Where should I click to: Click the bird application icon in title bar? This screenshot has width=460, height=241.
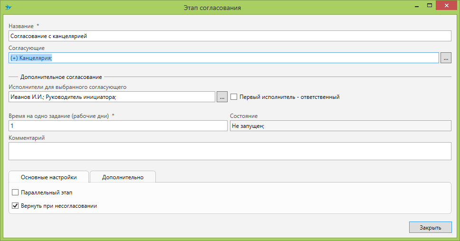click(x=8, y=8)
